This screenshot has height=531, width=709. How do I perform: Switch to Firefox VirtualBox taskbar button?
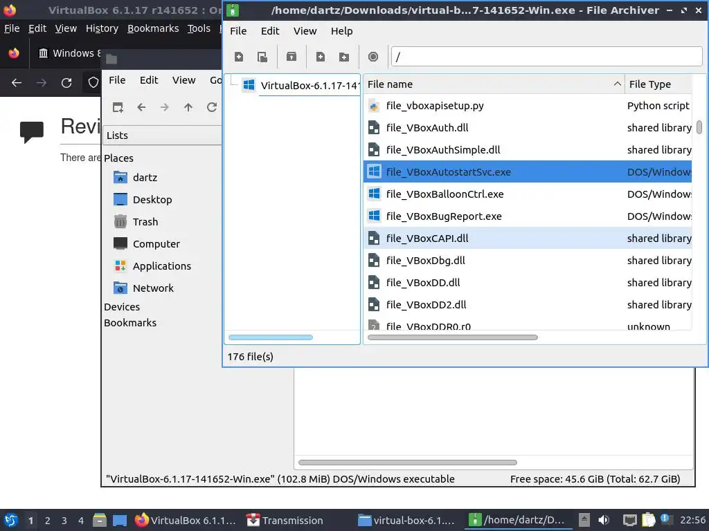click(186, 520)
